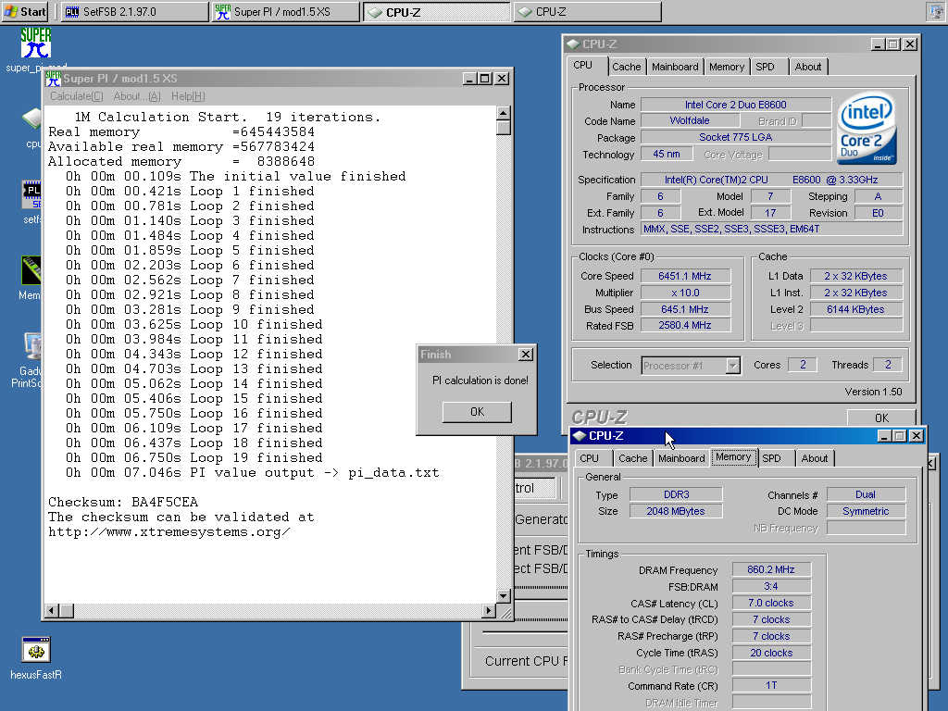Screen dimensions: 948x711
Task: Click the Super PI title bar icon
Action: (x=53, y=79)
